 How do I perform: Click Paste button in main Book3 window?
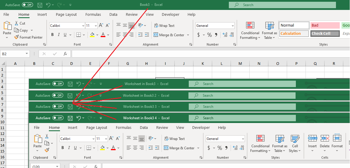tap(7, 28)
